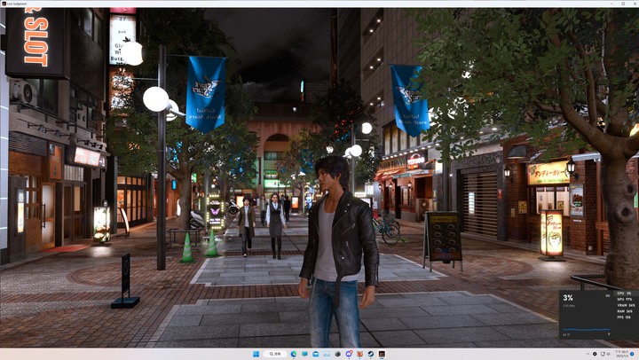
Task: Click the taskbar search box
Action: (x=274, y=354)
